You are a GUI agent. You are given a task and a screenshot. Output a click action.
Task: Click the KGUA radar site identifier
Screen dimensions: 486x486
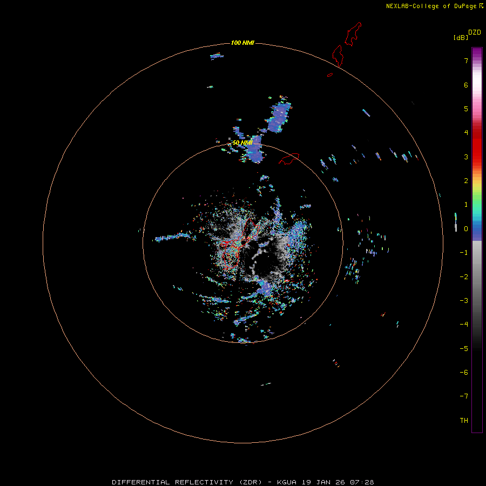point(286,482)
